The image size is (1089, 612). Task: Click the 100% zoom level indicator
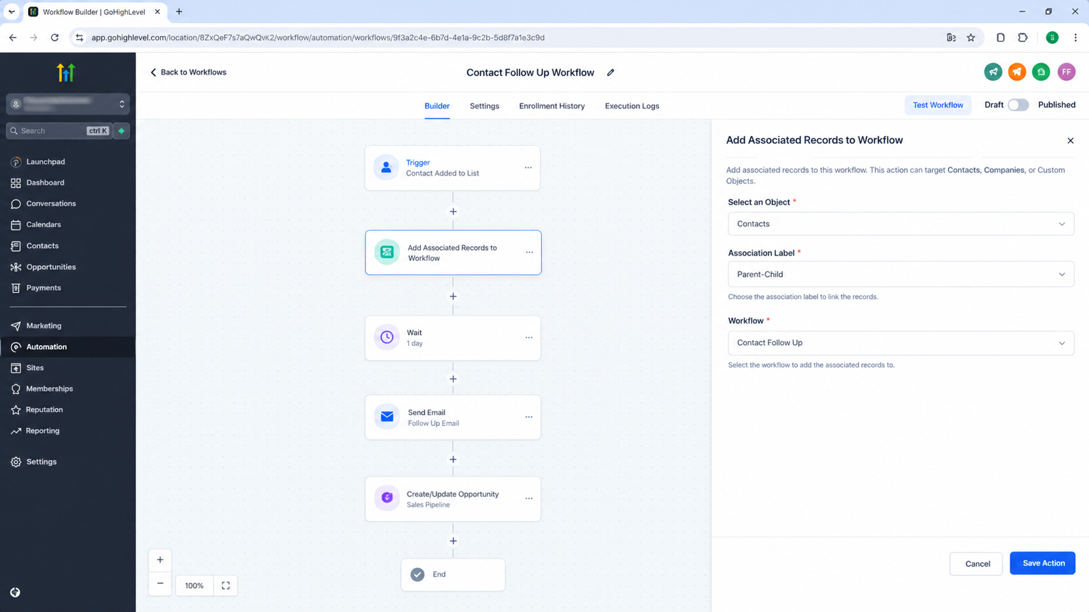pyautogui.click(x=194, y=585)
